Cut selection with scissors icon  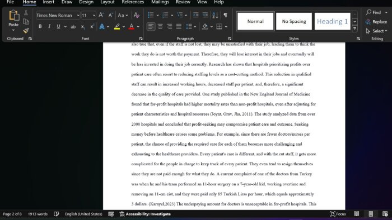[26, 13]
